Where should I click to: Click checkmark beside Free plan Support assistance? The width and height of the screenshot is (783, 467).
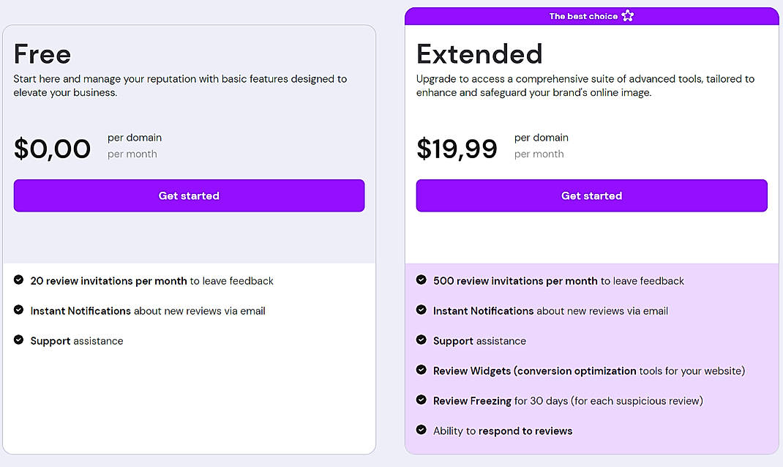click(x=19, y=340)
